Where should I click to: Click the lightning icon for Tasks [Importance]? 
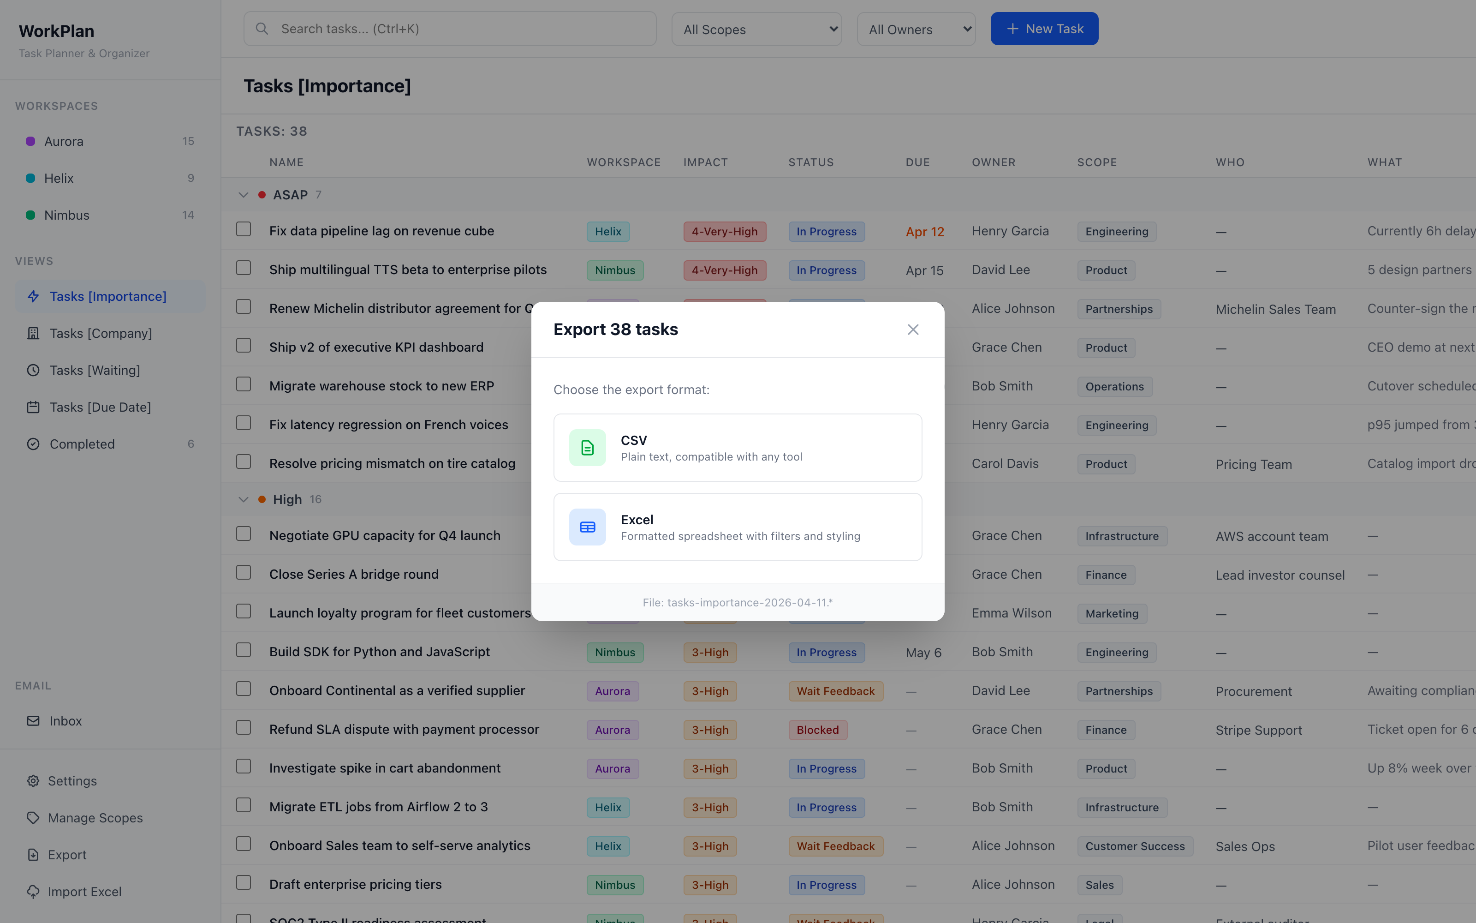(x=34, y=296)
